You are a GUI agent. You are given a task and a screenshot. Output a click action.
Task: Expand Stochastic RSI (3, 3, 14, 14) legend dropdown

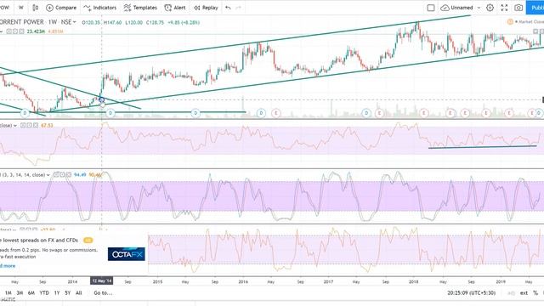coord(48,175)
